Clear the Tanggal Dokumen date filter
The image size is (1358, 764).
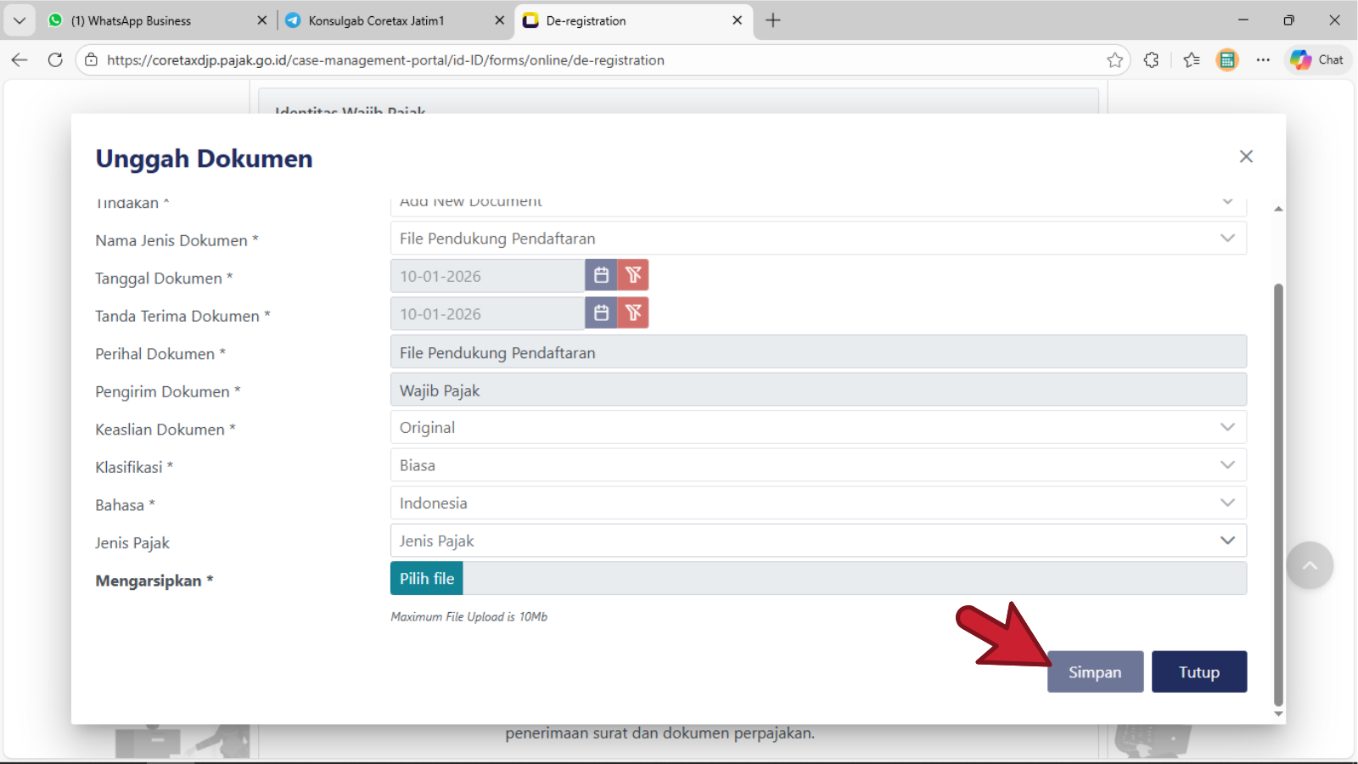633,275
